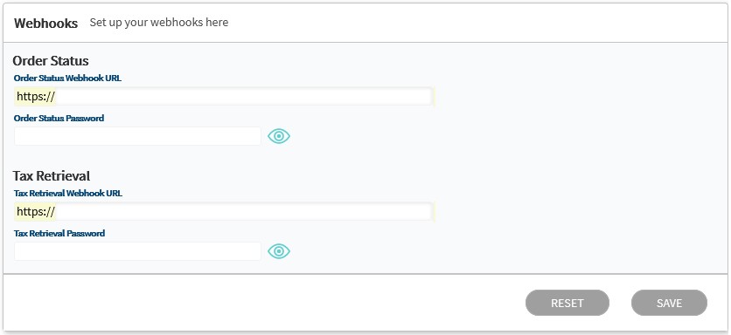The height and width of the screenshot is (335, 731).
Task: Click into the Order Status Webhook URL field
Action: pos(224,96)
